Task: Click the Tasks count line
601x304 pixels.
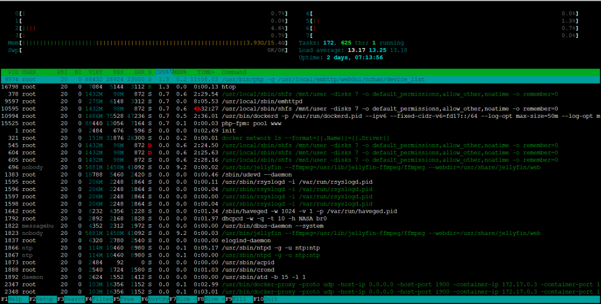Action: point(351,43)
